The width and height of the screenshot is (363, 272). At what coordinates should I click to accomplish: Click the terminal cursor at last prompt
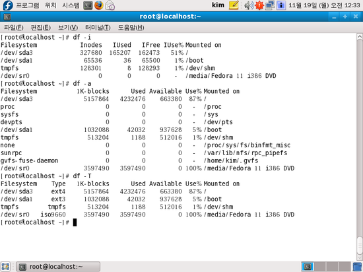[75, 222]
